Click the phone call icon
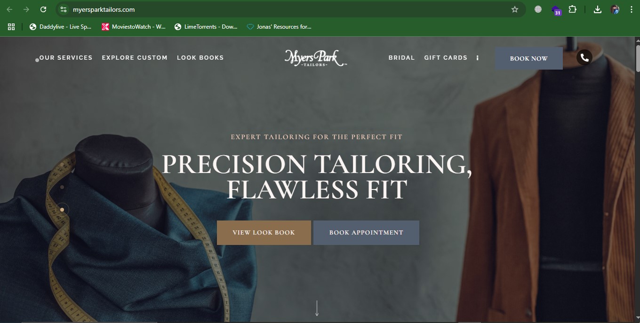Image resolution: width=640 pixels, height=323 pixels. click(584, 57)
